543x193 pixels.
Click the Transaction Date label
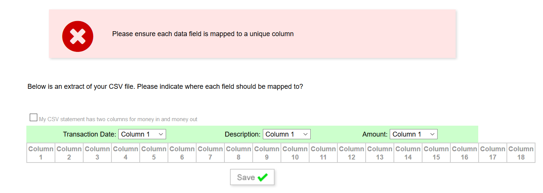90,134
